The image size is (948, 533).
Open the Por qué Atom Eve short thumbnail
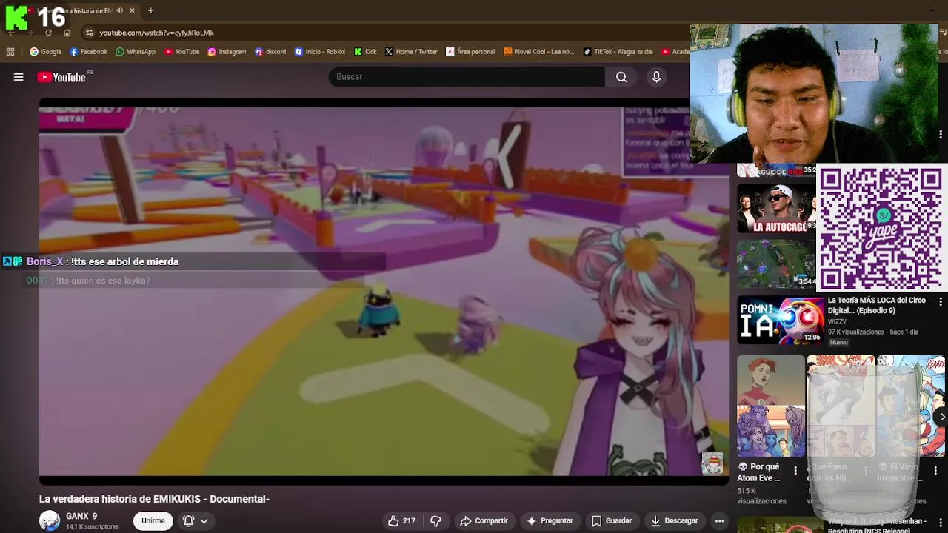tap(771, 406)
